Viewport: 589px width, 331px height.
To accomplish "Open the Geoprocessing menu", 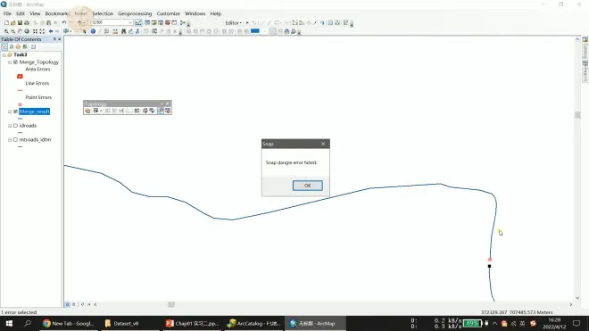I will pyautogui.click(x=135, y=13).
